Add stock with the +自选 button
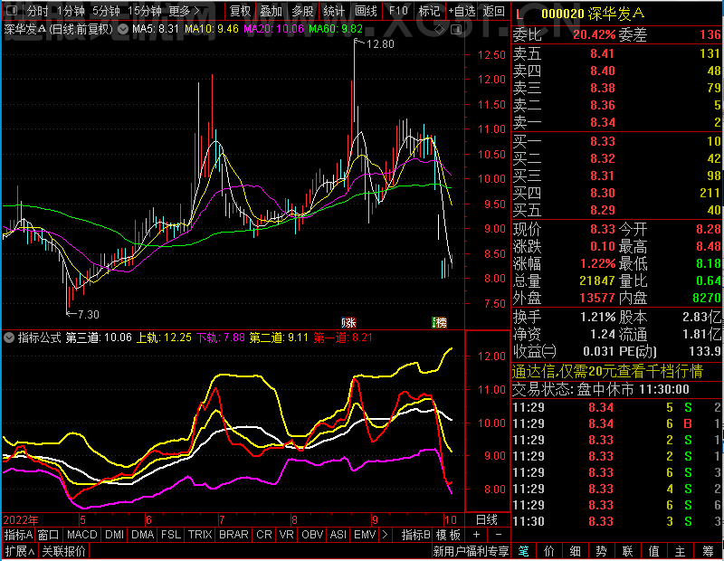724x561 pixels. [462, 11]
